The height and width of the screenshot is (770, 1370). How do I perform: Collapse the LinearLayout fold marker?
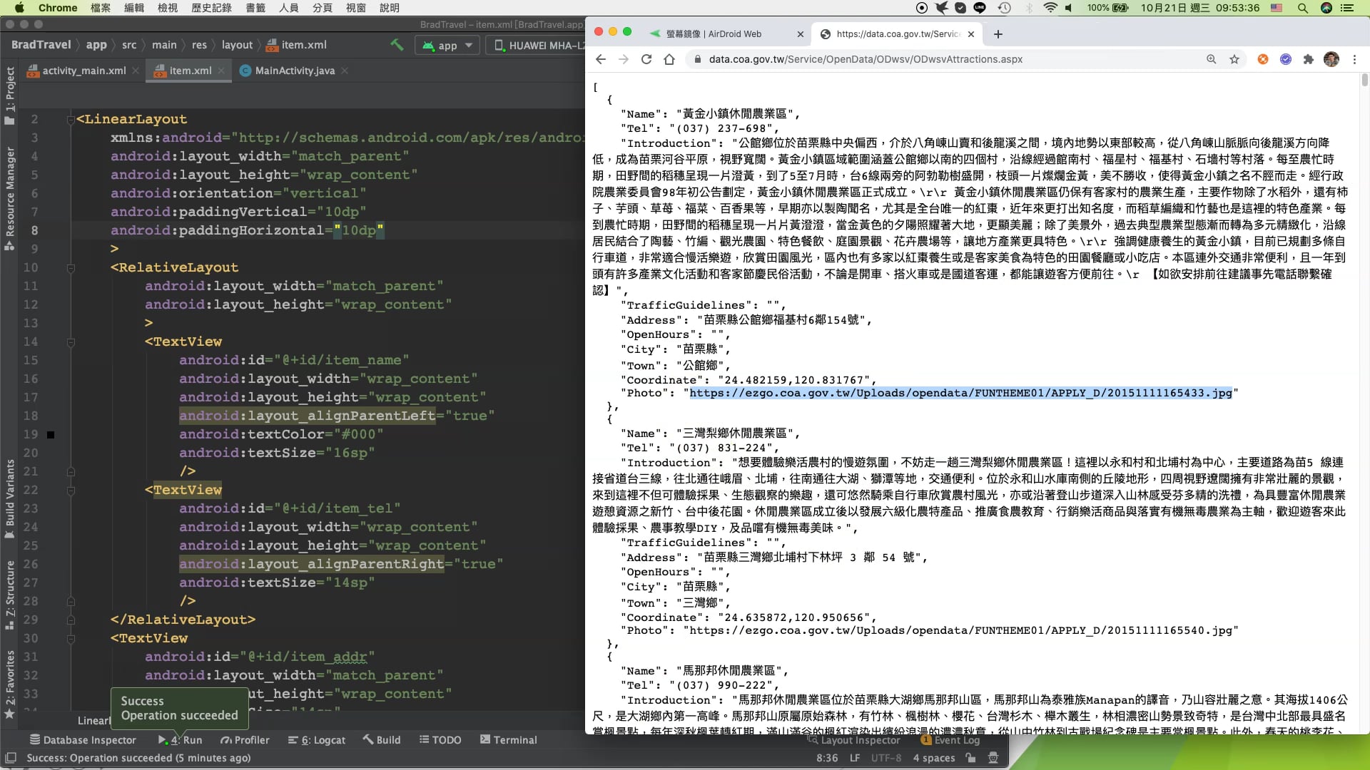(x=71, y=120)
